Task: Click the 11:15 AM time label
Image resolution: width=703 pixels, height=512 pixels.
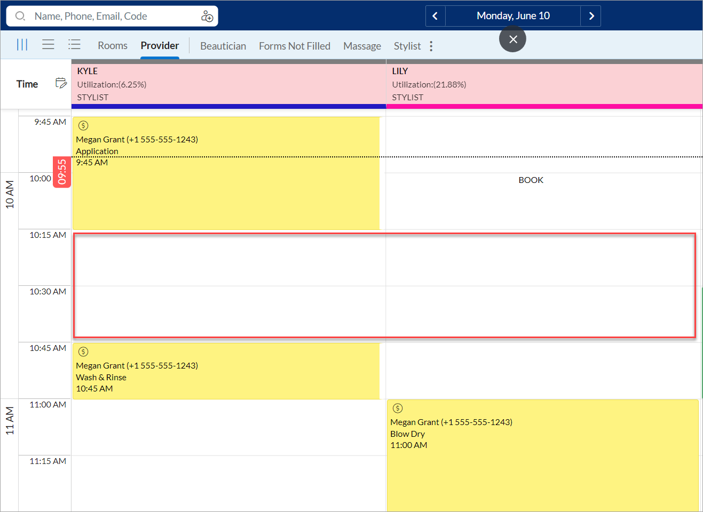Action: point(48,461)
